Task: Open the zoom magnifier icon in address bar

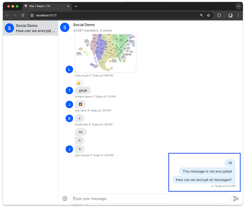Action: [x=201, y=15]
